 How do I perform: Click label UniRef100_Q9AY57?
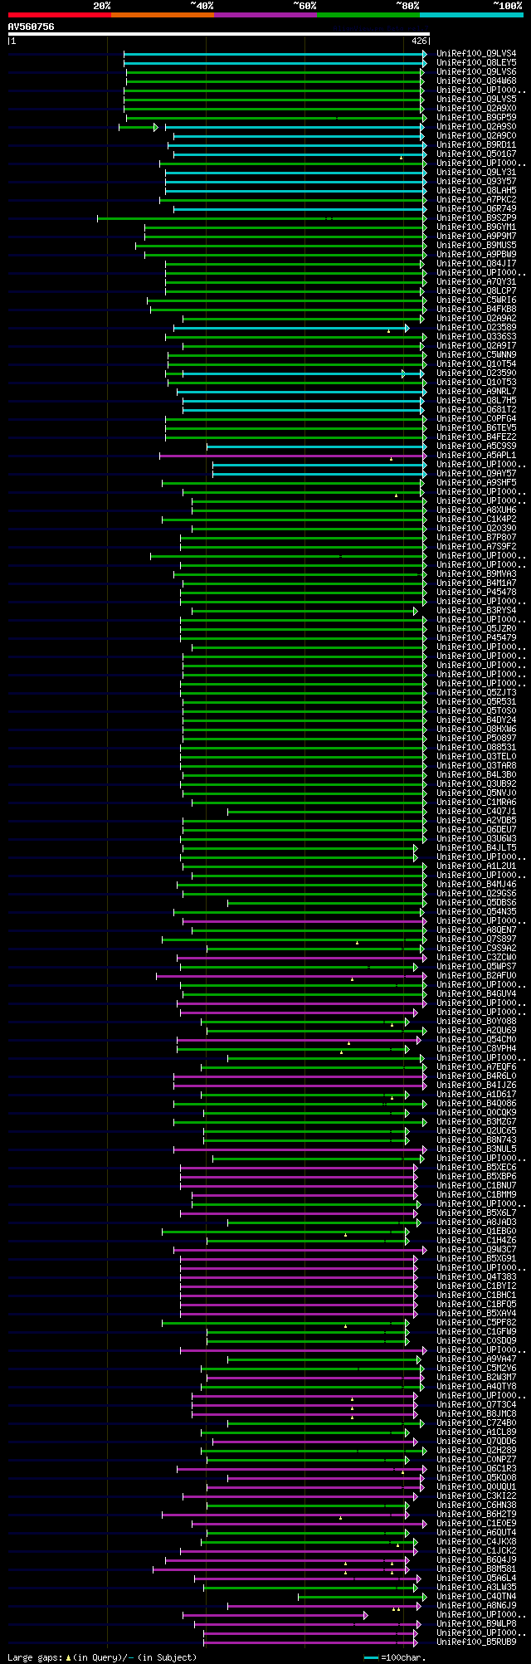pos(476,474)
